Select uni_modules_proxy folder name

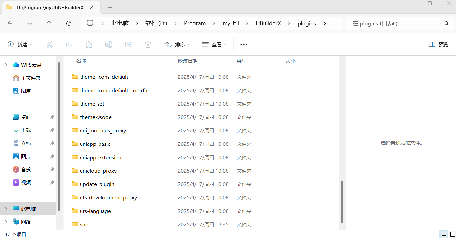tap(103, 130)
